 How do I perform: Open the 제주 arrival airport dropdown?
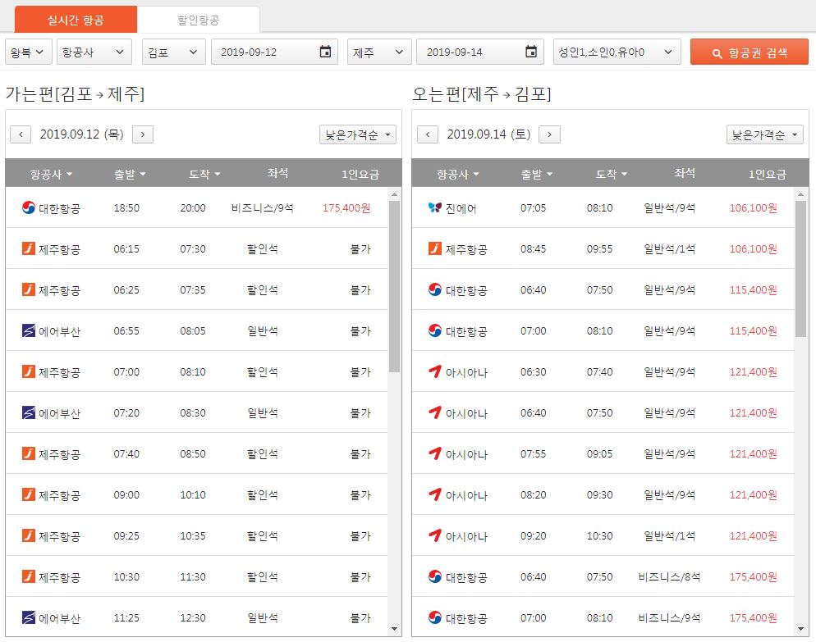[379, 52]
